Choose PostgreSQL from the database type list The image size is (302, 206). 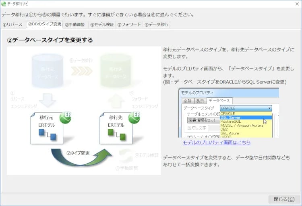coord(231,122)
